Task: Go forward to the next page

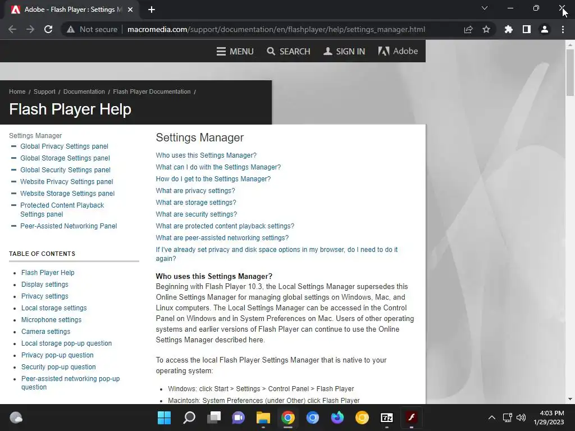Action: 30,29
